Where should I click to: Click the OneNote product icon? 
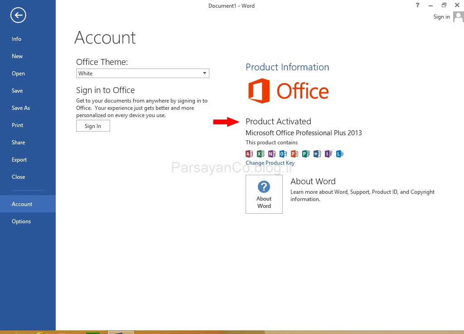(x=272, y=153)
